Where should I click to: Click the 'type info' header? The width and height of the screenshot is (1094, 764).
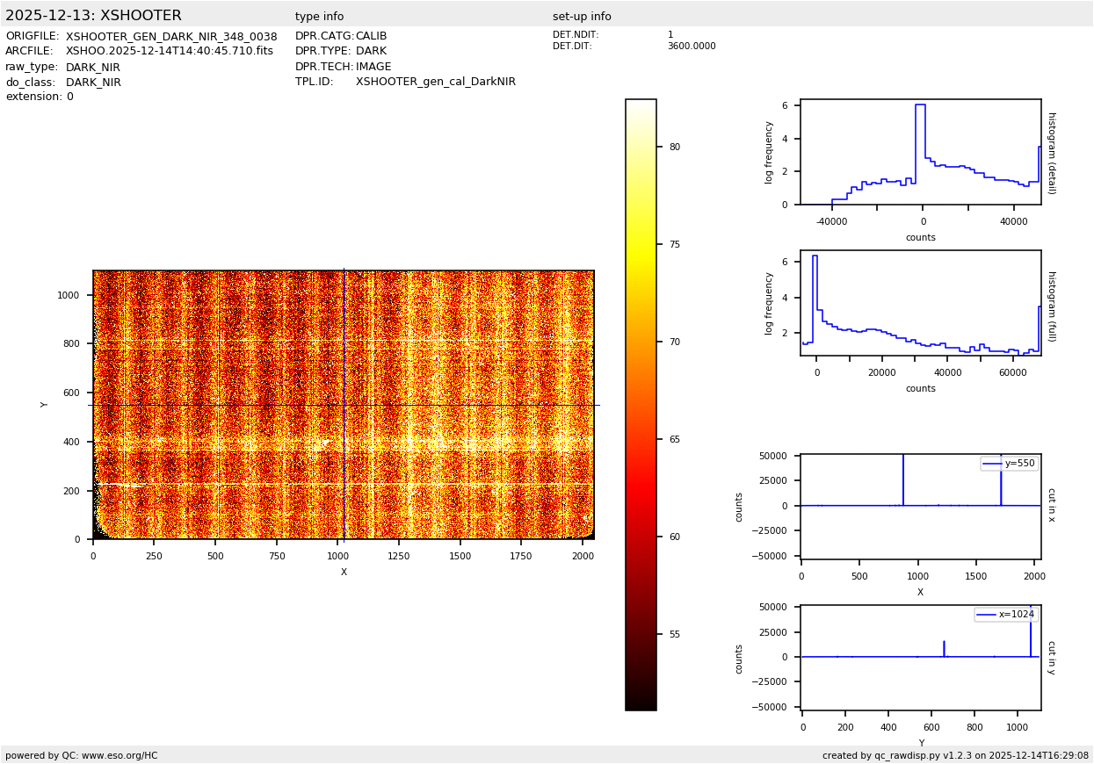pos(319,17)
